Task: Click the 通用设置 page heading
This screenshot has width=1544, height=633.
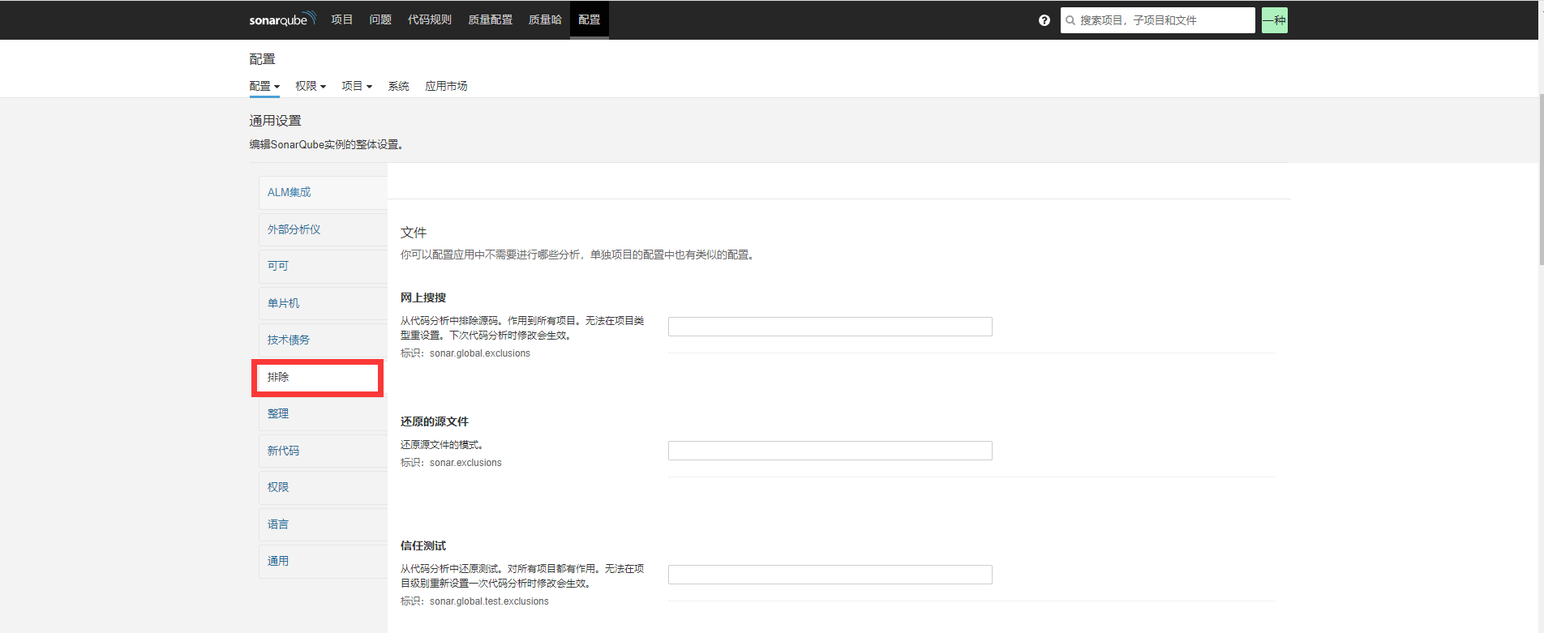Action: tap(275, 121)
